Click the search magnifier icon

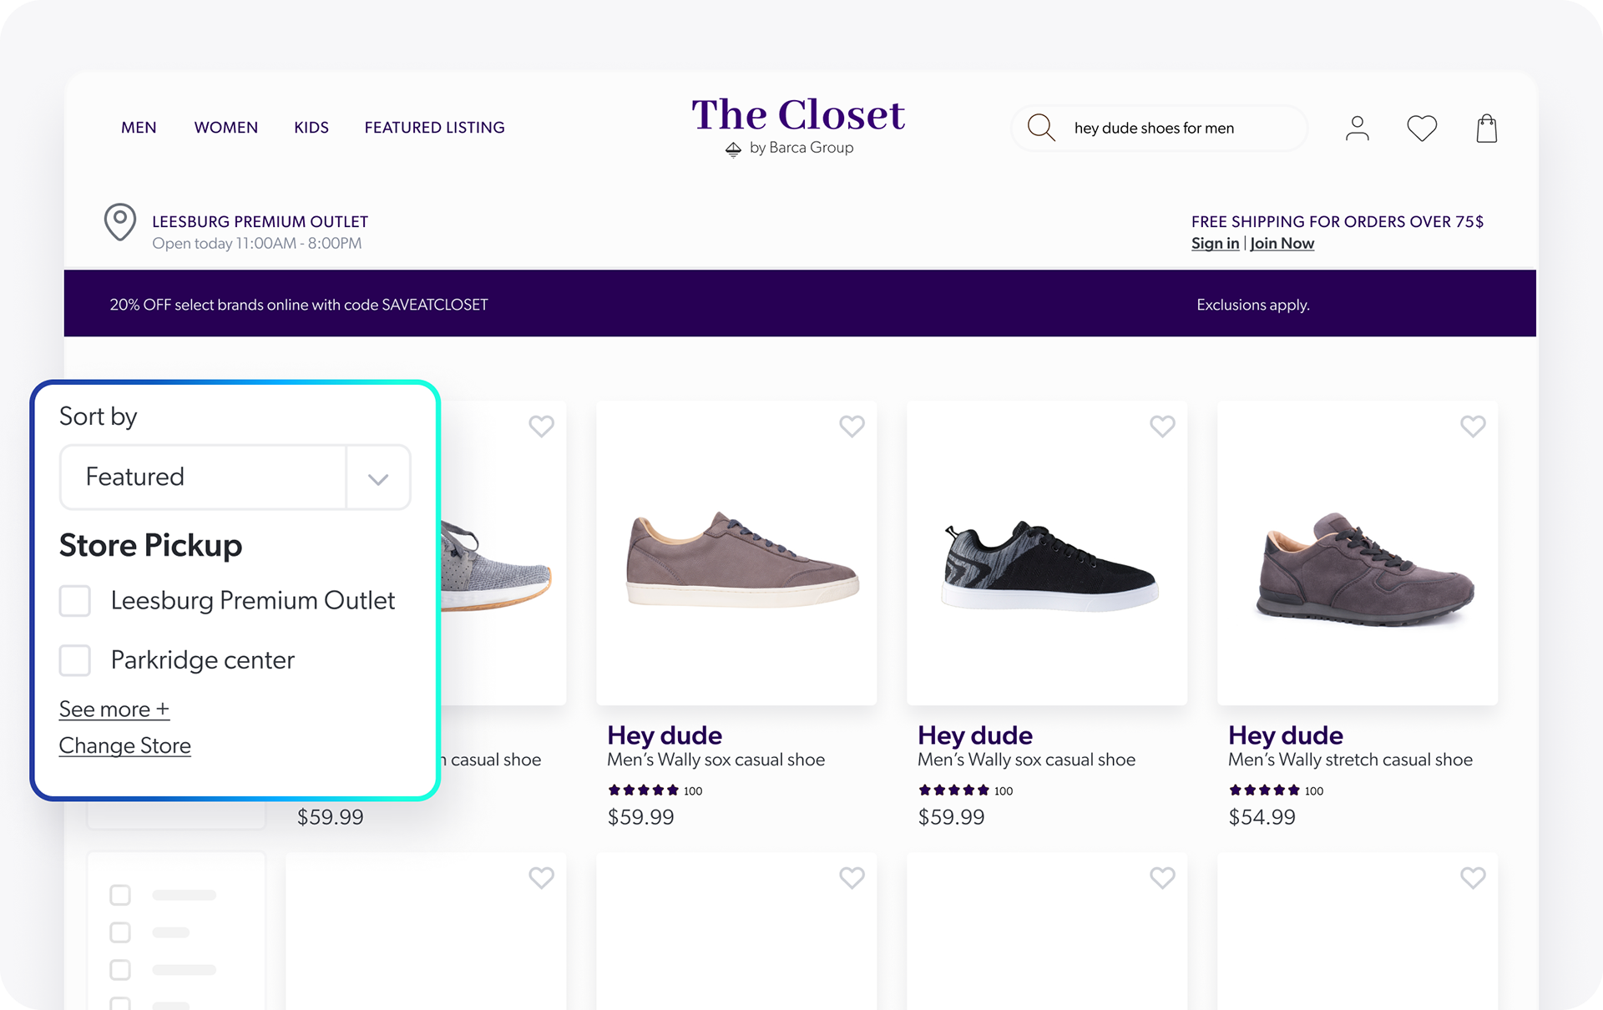click(x=1041, y=128)
